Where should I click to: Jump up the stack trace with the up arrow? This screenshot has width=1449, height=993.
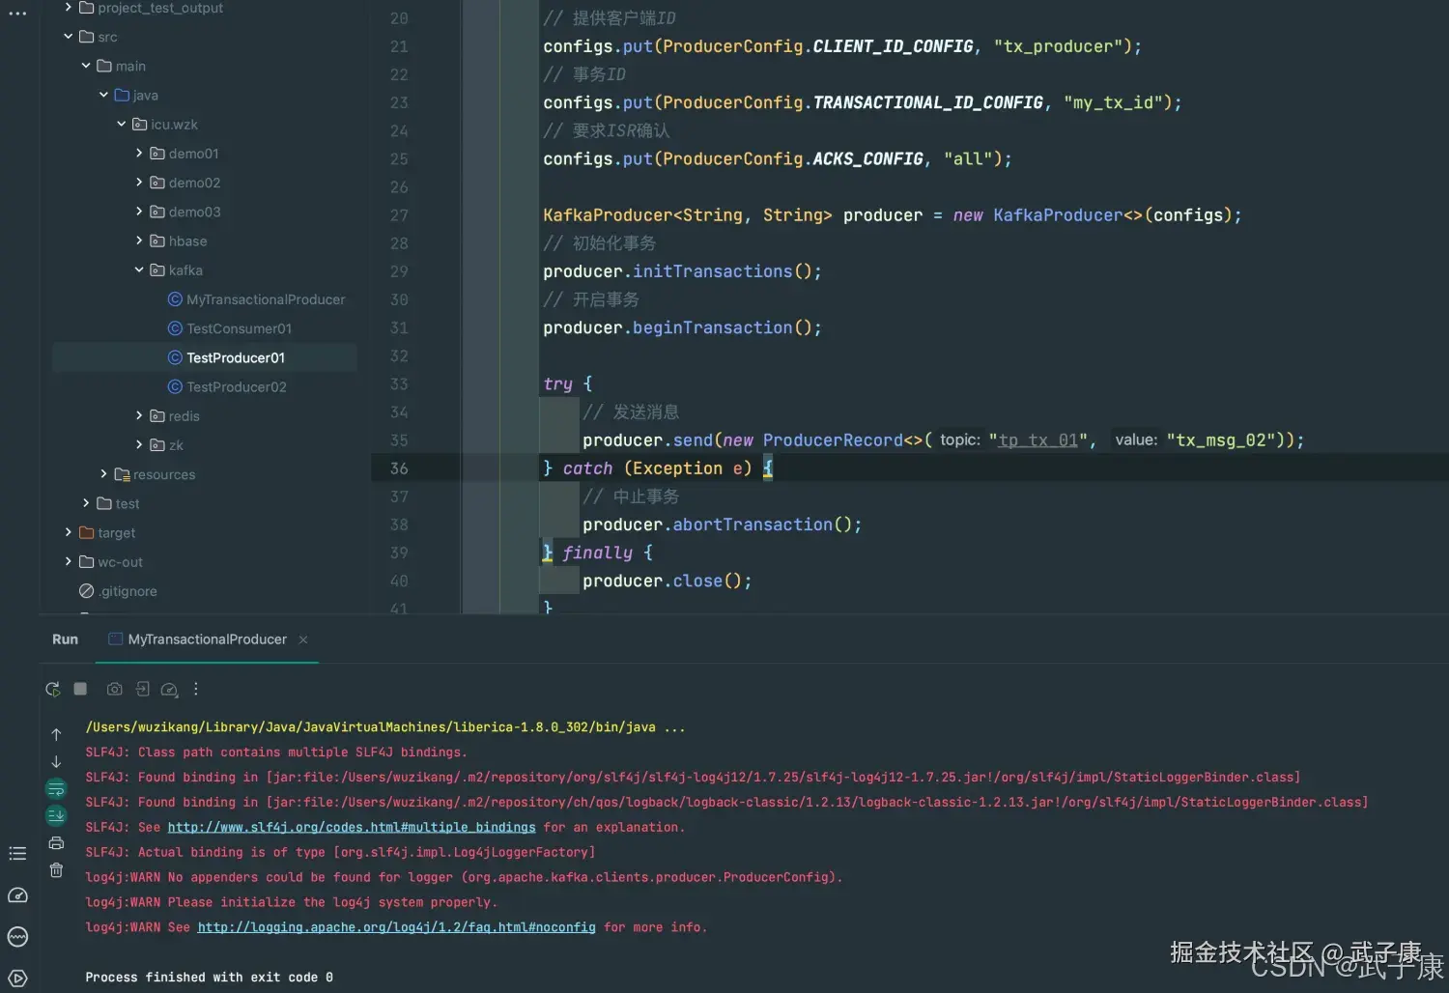(x=56, y=734)
